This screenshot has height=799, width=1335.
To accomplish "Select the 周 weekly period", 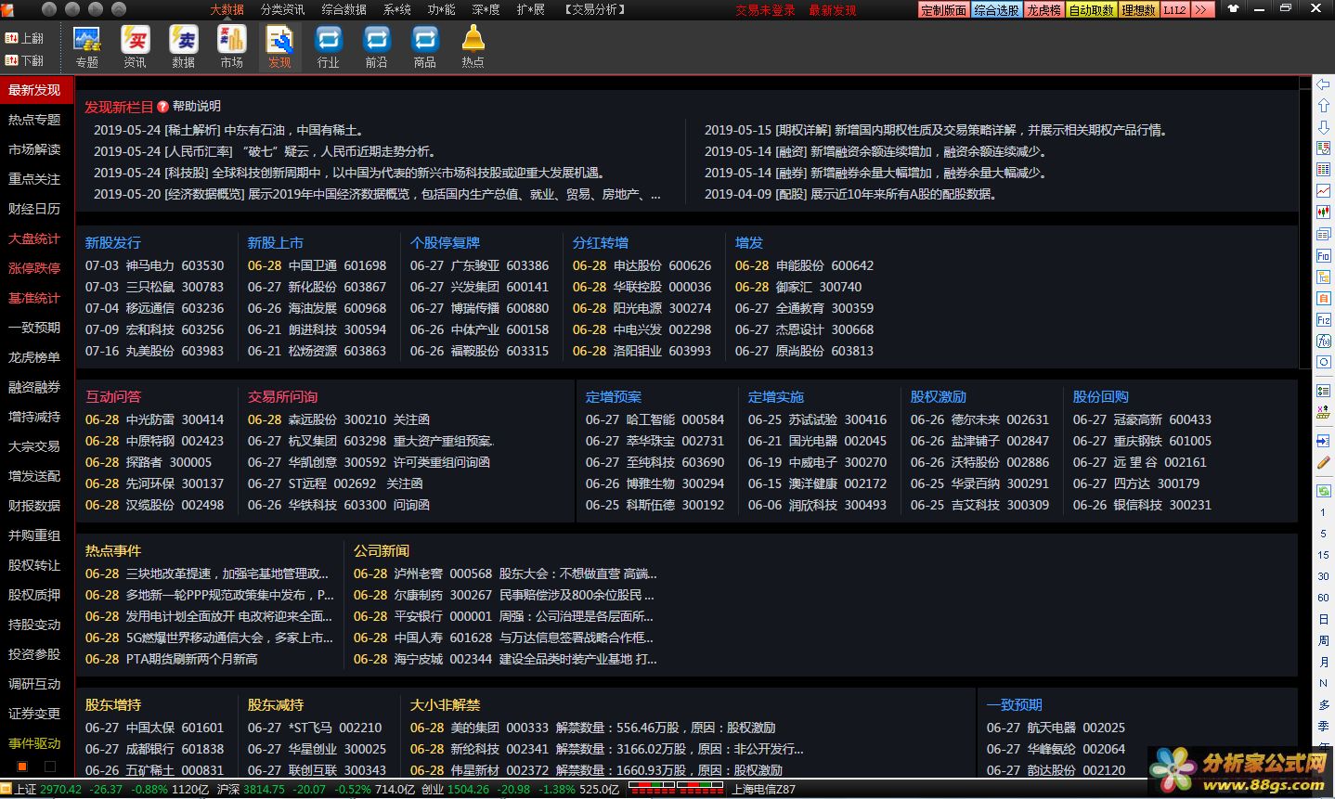I will click(x=1323, y=640).
